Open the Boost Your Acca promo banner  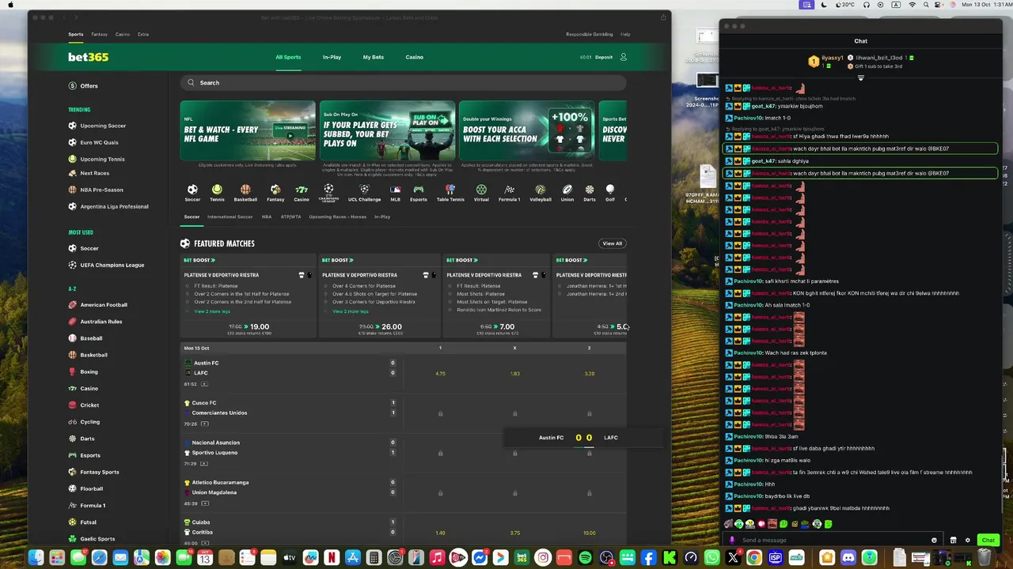(526, 130)
